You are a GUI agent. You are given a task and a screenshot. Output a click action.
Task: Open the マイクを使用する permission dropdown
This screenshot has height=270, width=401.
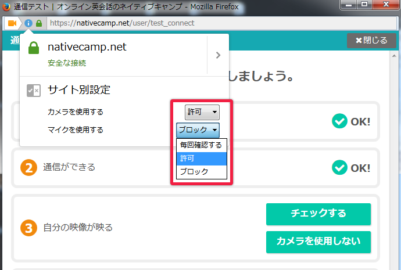point(198,129)
